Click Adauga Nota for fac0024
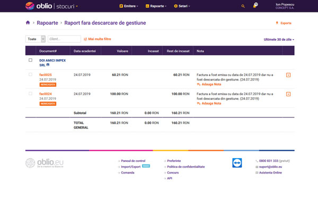318x219 pixels. (211, 103)
